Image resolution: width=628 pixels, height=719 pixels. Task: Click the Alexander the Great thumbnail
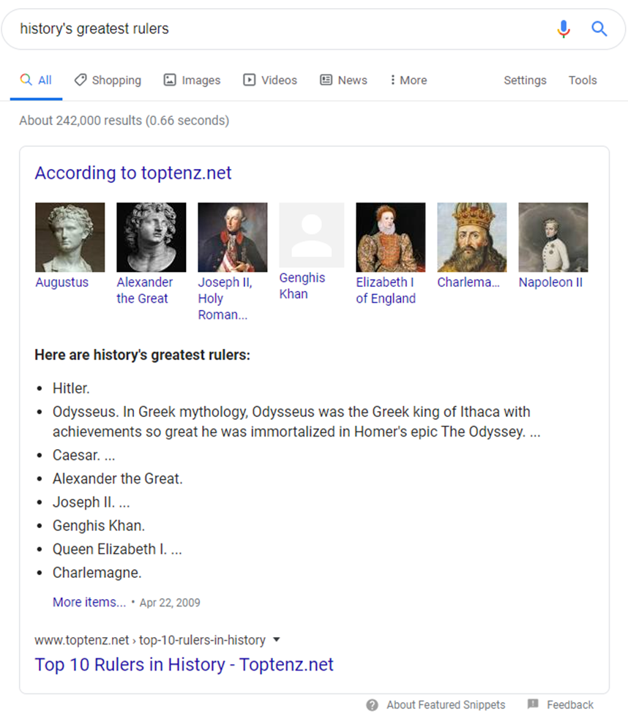coord(152,237)
